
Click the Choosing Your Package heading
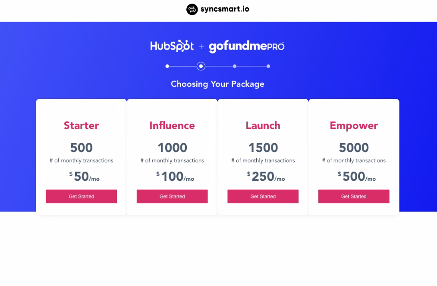coord(217,84)
